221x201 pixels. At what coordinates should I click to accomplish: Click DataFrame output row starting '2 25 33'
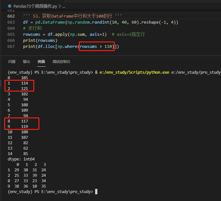point(27,175)
